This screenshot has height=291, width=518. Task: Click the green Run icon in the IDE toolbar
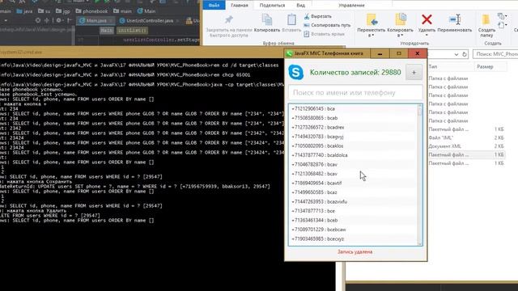[97, 2]
